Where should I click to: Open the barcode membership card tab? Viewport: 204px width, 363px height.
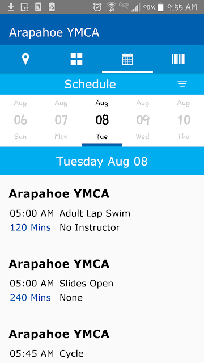[178, 59]
